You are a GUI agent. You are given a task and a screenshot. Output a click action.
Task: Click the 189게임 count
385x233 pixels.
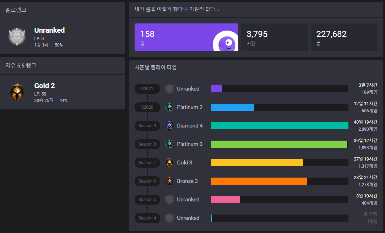[369, 92]
